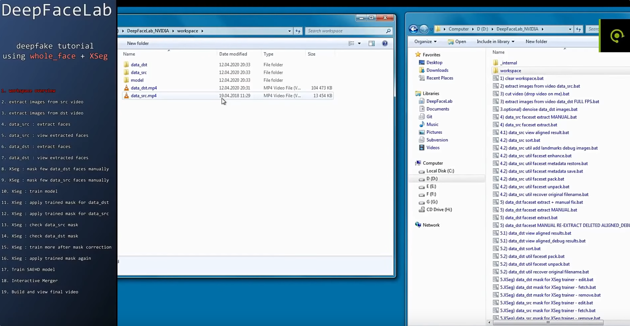Click the Search workspace input field
This screenshot has width=630, height=326.
[x=345, y=31]
